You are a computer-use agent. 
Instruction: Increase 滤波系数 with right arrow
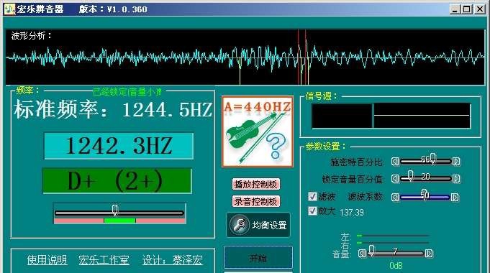click(455, 197)
